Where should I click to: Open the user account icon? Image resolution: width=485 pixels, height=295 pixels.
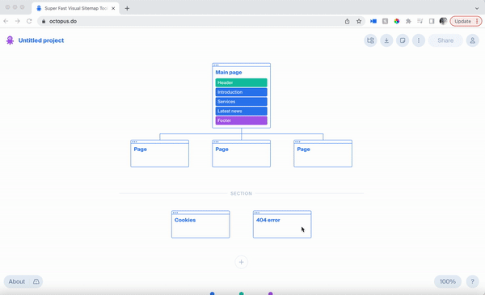pyautogui.click(x=473, y=40)
